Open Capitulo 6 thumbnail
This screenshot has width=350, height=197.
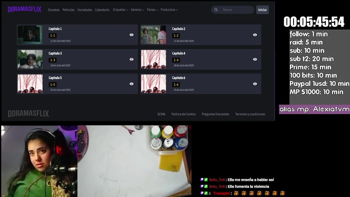click(x=153, y=84)
